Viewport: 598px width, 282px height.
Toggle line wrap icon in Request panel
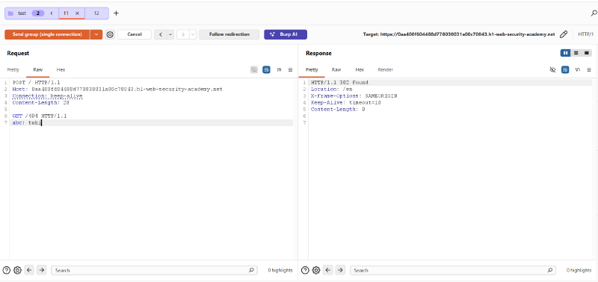[266, 70]
